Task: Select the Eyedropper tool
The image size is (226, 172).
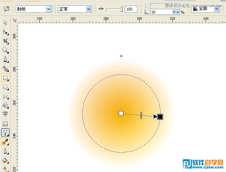Action: tap(5, 142)
